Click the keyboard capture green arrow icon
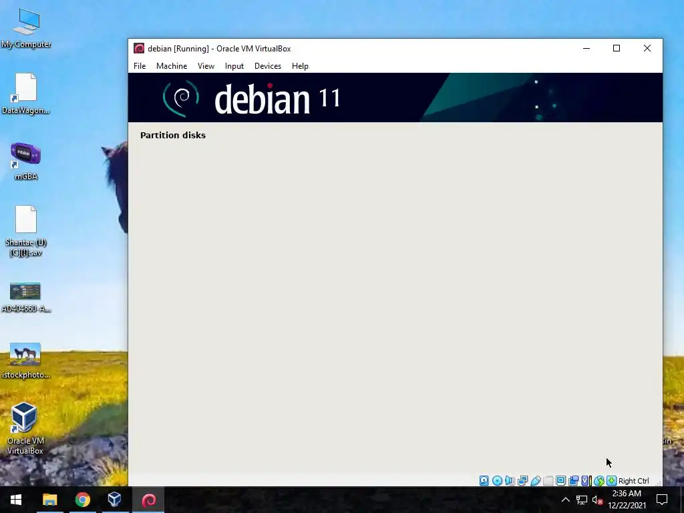The height and width of the screenshot is (513, 684). [612, 481]
